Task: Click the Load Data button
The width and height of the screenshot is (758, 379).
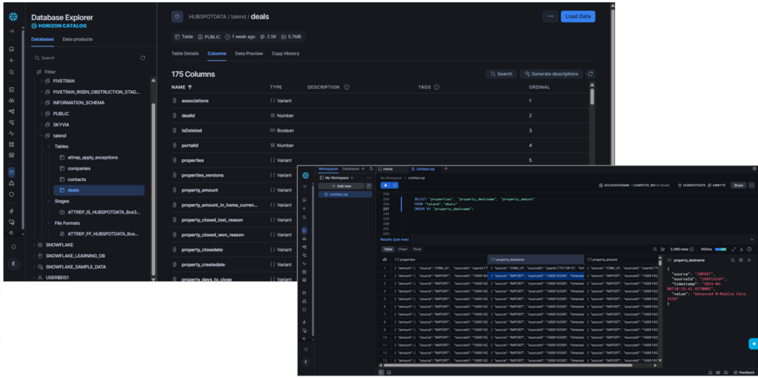Action: 577,16
